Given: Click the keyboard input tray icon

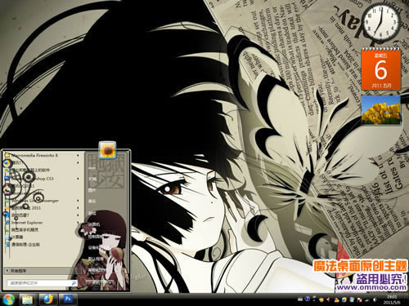Looking at the screenshot, I should pyautogui.click(x=300, y=299).
